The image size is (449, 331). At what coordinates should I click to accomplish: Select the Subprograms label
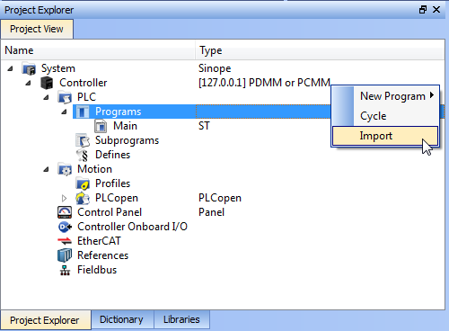pos(127,140)
